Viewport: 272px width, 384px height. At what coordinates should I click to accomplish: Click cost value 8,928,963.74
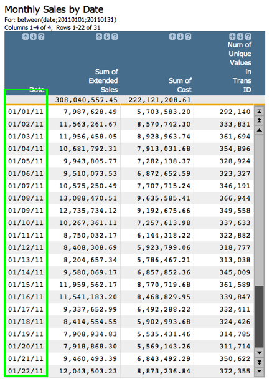pos(164,137)
